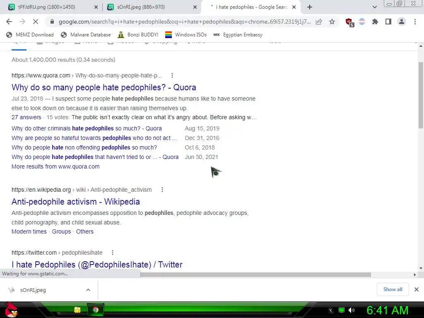Image resolution: width=424 pixels, height=318 pixels.
Task: Open the Groups section link
Action: 61,231
